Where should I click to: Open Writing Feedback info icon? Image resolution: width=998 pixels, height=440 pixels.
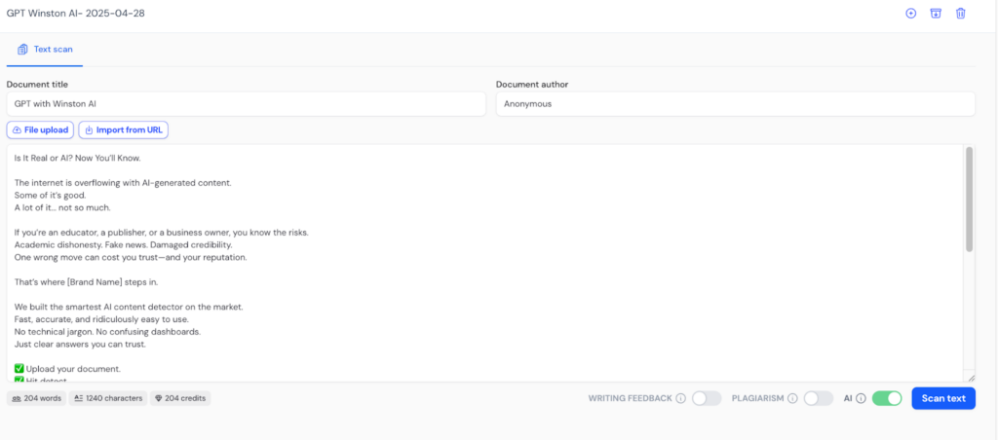tap(680, 399)
